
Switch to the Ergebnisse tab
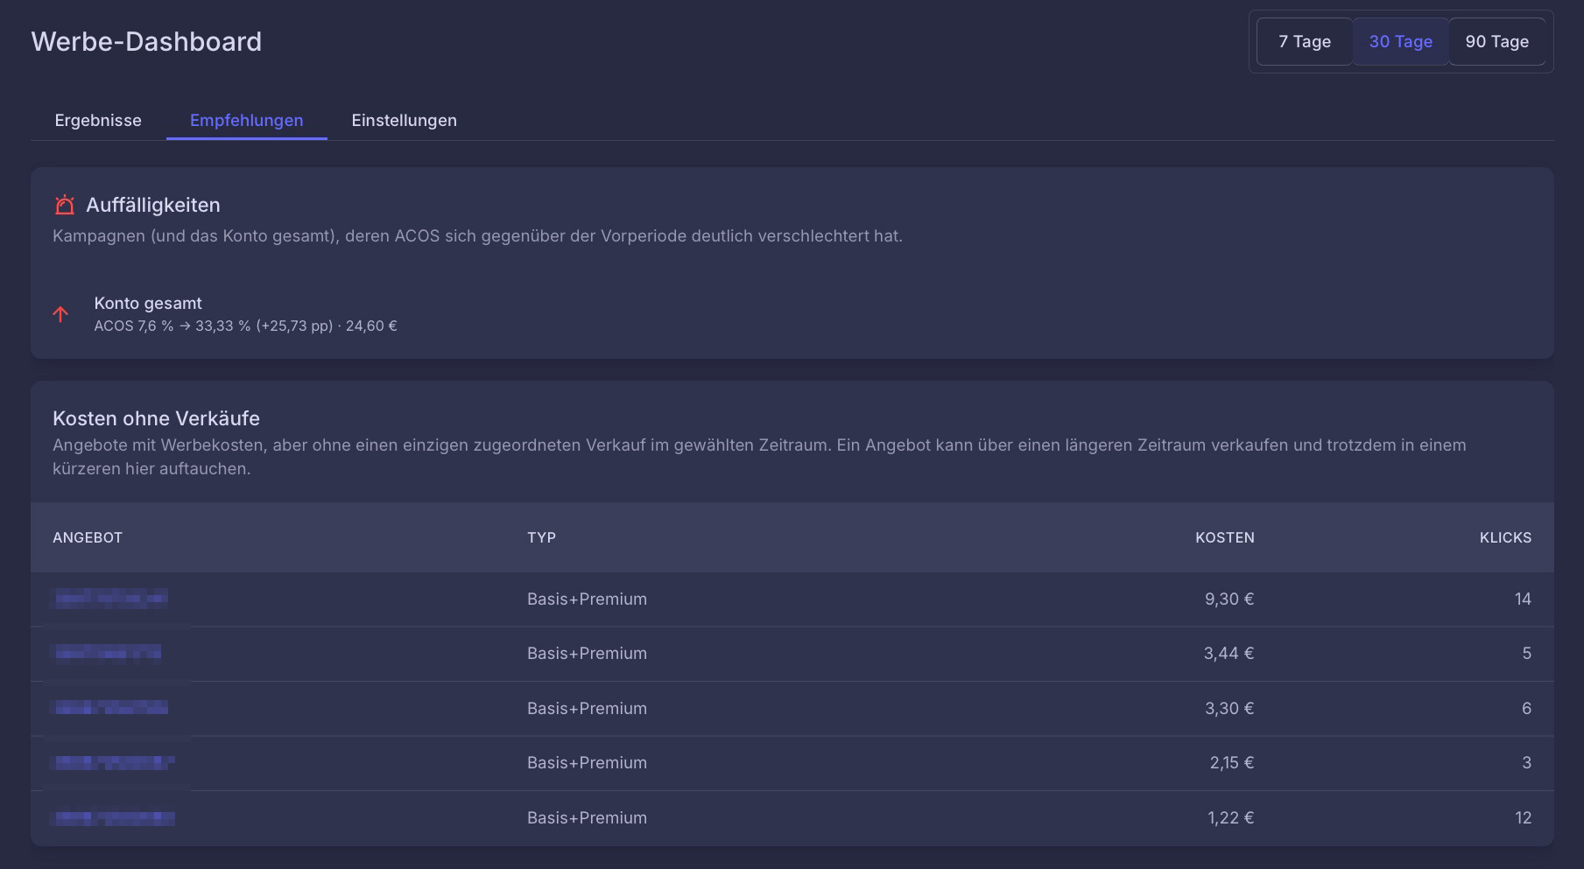coord(98,120)
